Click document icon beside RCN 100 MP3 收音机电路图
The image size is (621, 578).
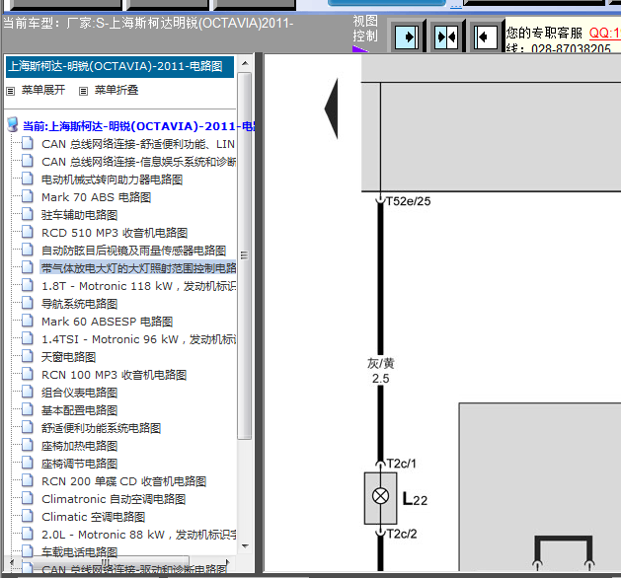[28, 374]
